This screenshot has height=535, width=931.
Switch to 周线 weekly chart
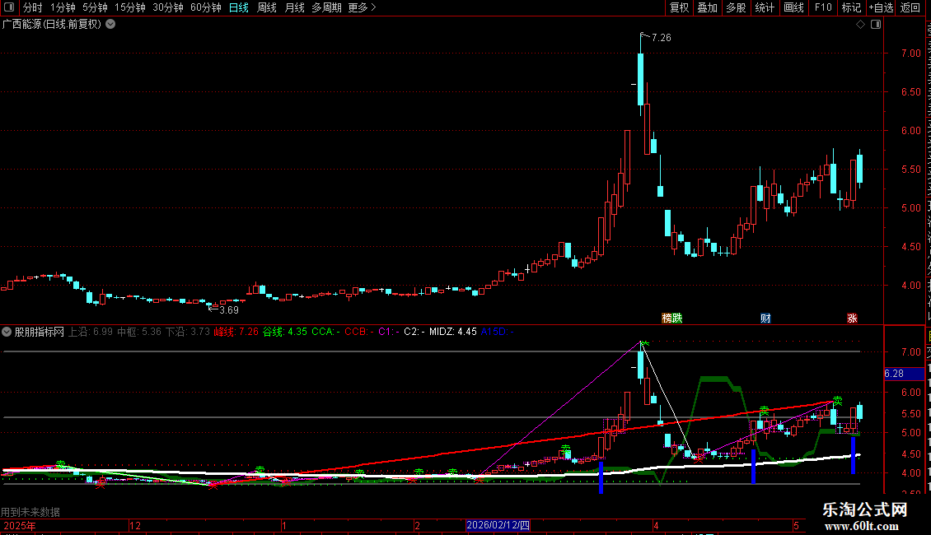click(267, 7)
